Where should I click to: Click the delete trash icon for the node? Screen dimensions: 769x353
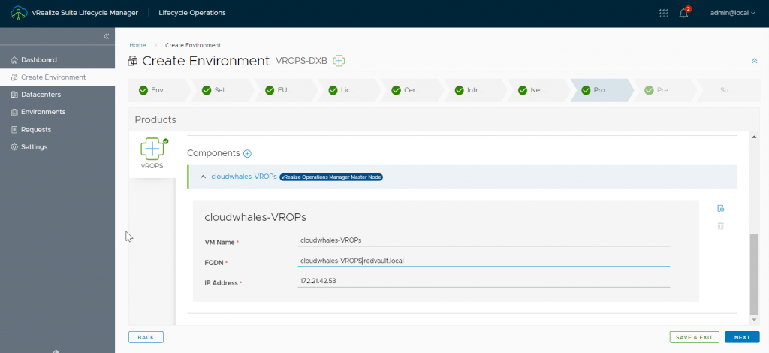(x=720, y=226)
